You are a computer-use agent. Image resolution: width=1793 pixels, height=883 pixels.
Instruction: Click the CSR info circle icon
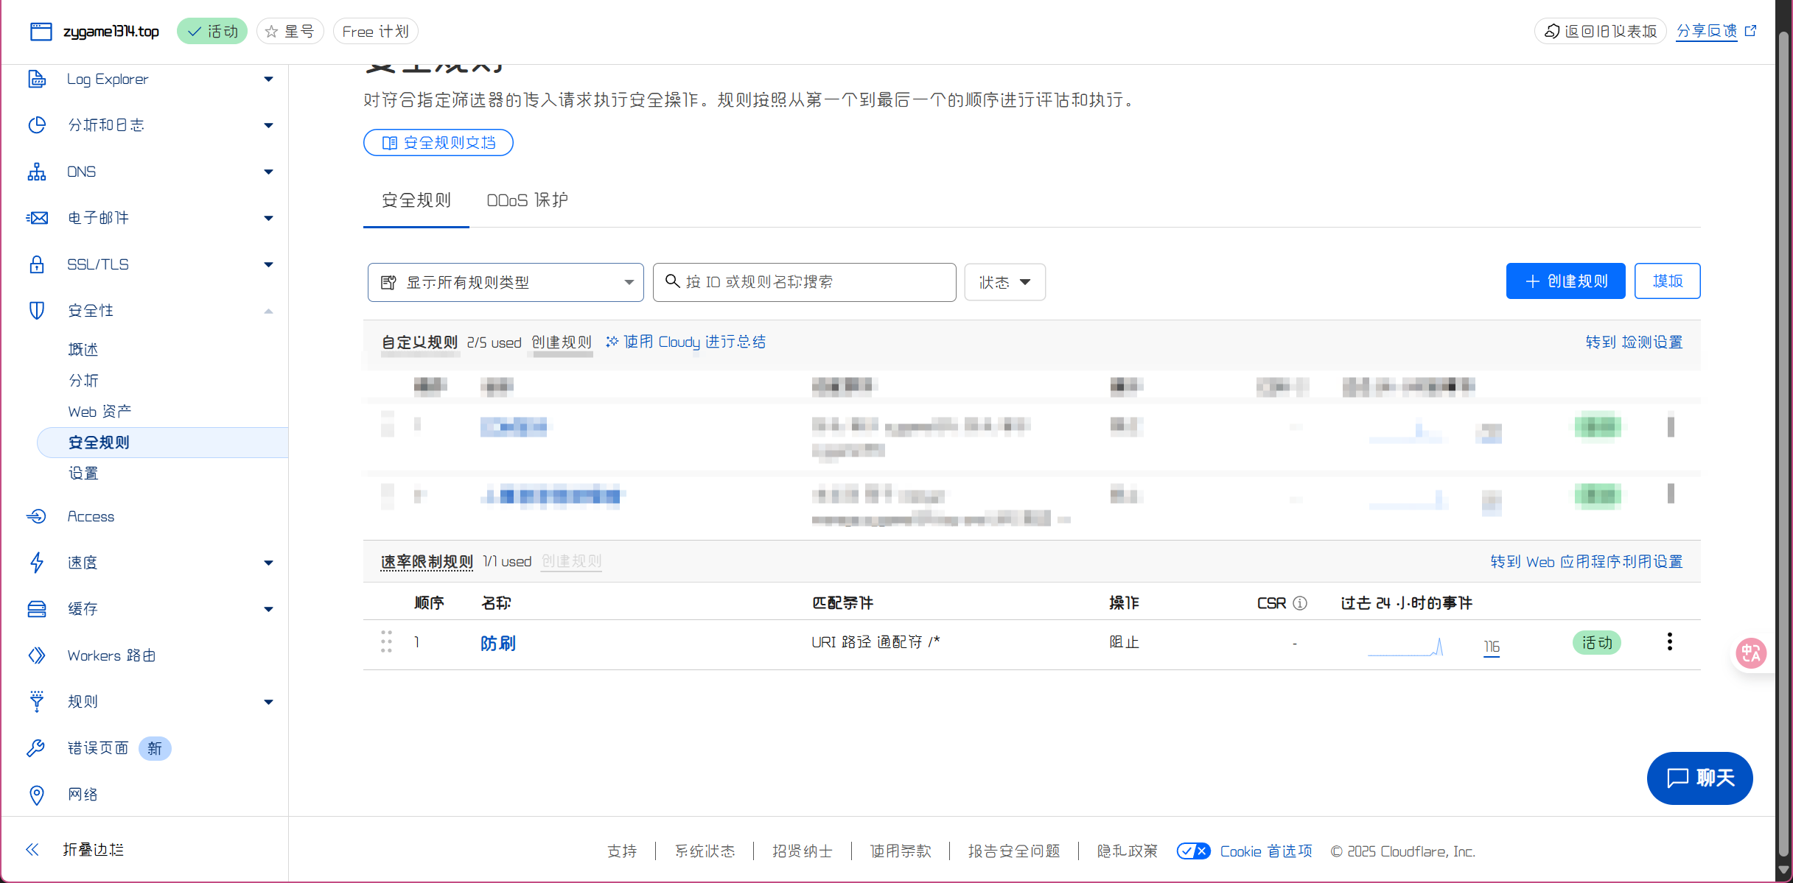(1300, 603)
